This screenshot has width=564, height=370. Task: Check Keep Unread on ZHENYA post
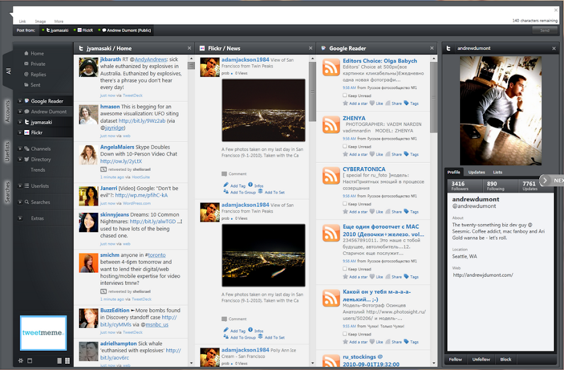pos(345,147)
